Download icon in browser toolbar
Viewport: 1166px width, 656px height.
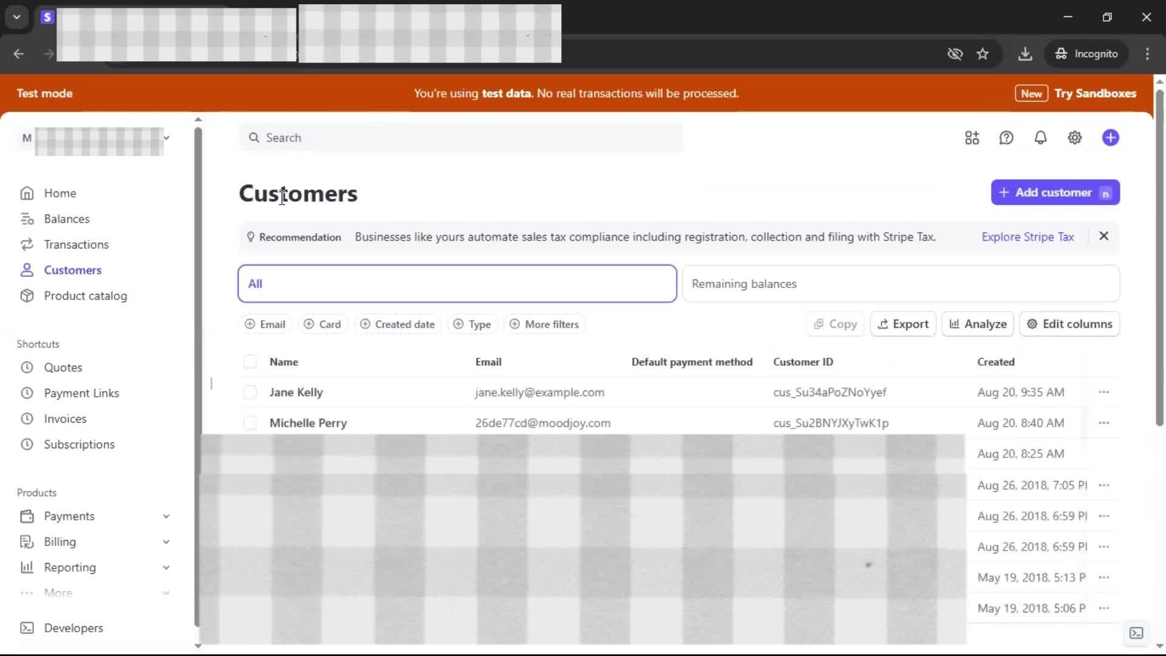(1025, 53)
